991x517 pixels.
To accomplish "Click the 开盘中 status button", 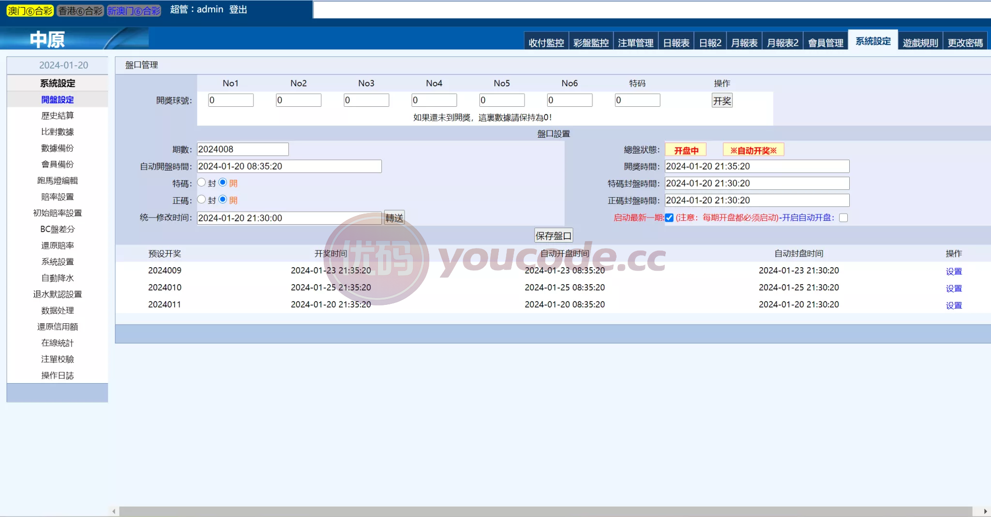I will pyautogui.click(x=686, y=150).
